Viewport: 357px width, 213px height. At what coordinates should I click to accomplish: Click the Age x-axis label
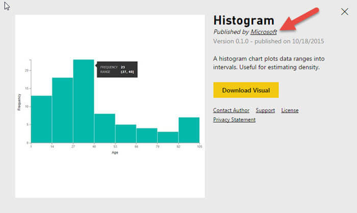pos(115,152)
